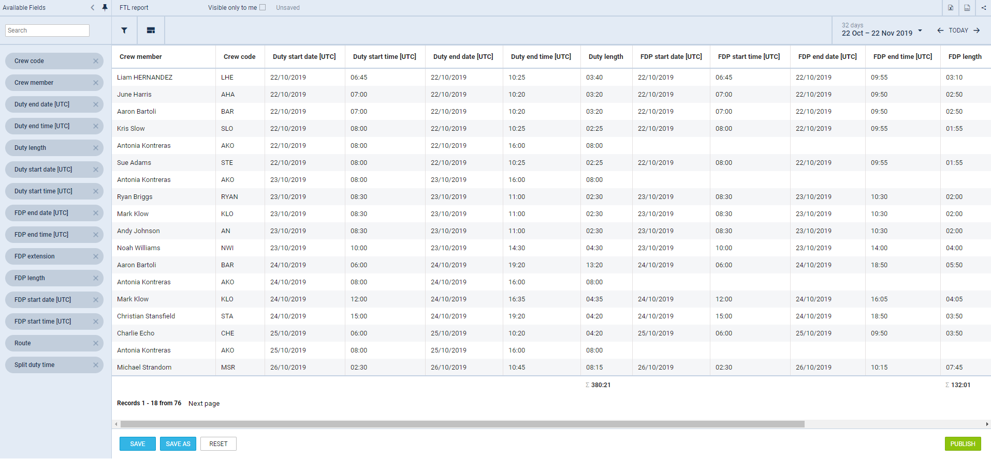The height and width of the screenshot is (459, 991).
Task: Remove Duty start time [UTC] field
Action: pos(95,191)
